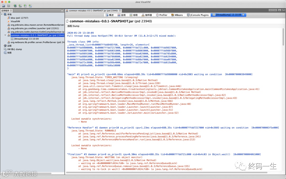Open the MBeans tab
The image size is (286, 179).
177,15
